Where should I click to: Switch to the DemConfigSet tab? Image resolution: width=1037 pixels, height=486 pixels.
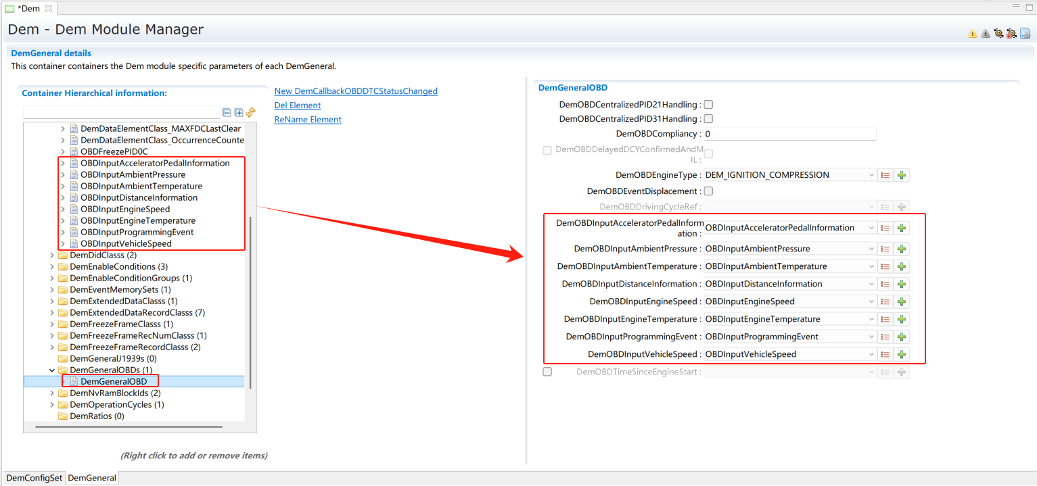[34, 478]
